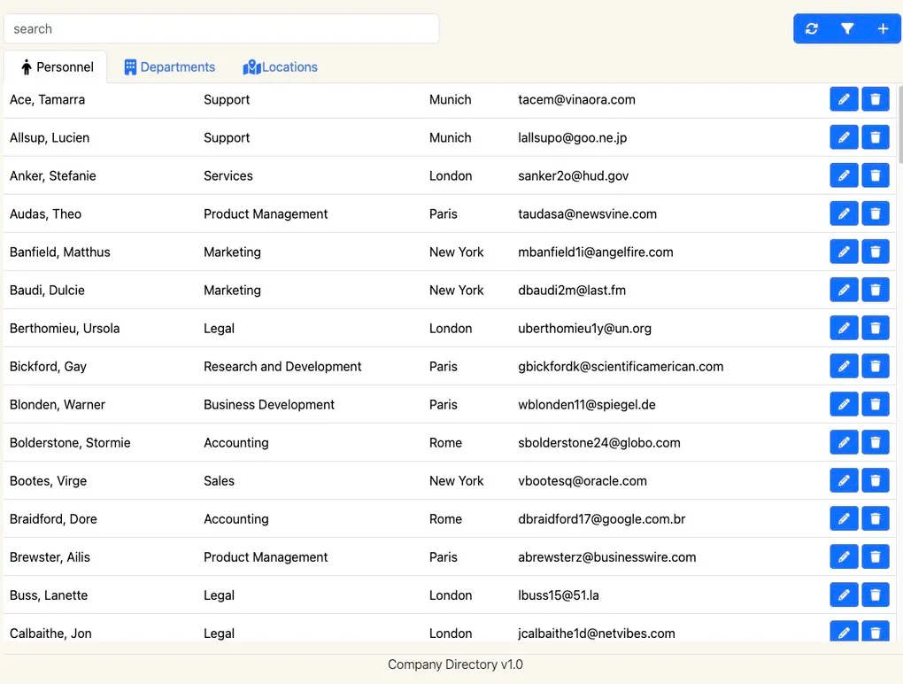903x684 pixels.
Task: Click the refresh icon in the top toolbar
Action: [x=812, y=29]
